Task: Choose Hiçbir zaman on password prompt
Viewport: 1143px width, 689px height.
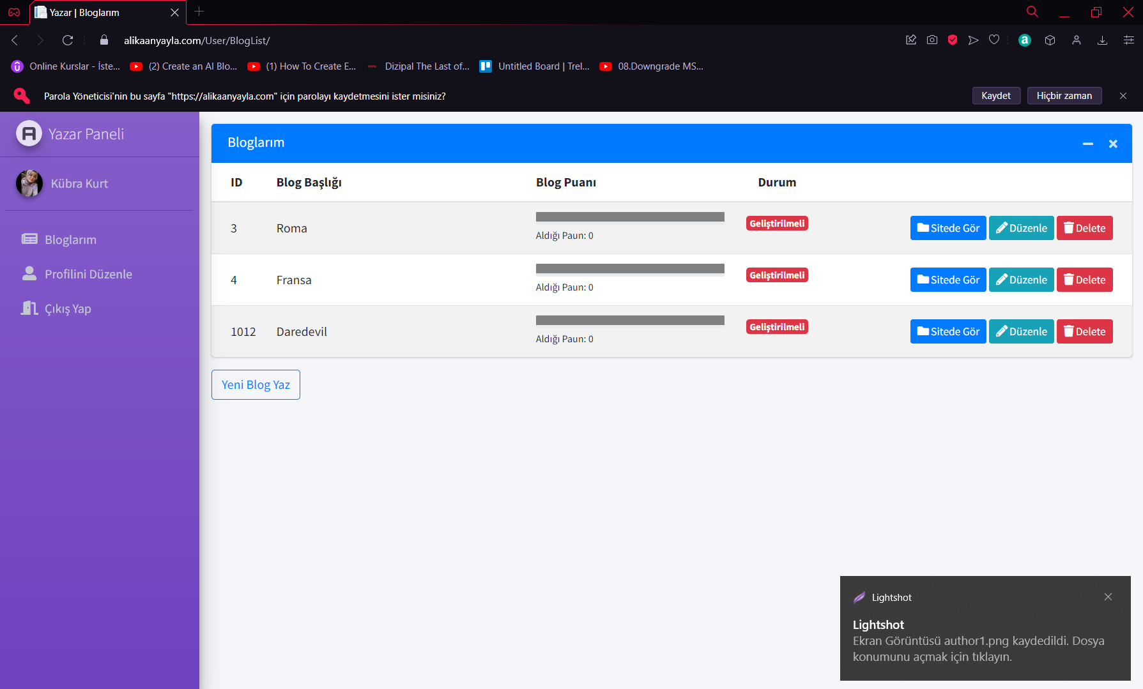Action: [1064, 96]
